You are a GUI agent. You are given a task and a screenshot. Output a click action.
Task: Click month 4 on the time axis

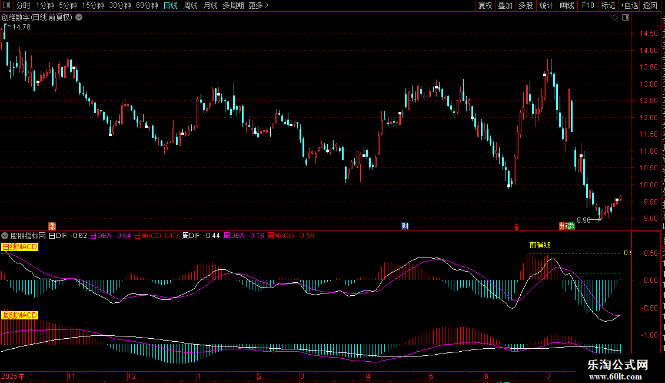coord(368,376)
